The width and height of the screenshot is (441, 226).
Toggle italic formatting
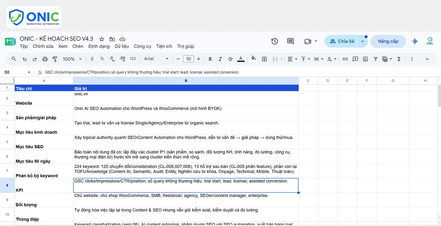tap(220, 59)
